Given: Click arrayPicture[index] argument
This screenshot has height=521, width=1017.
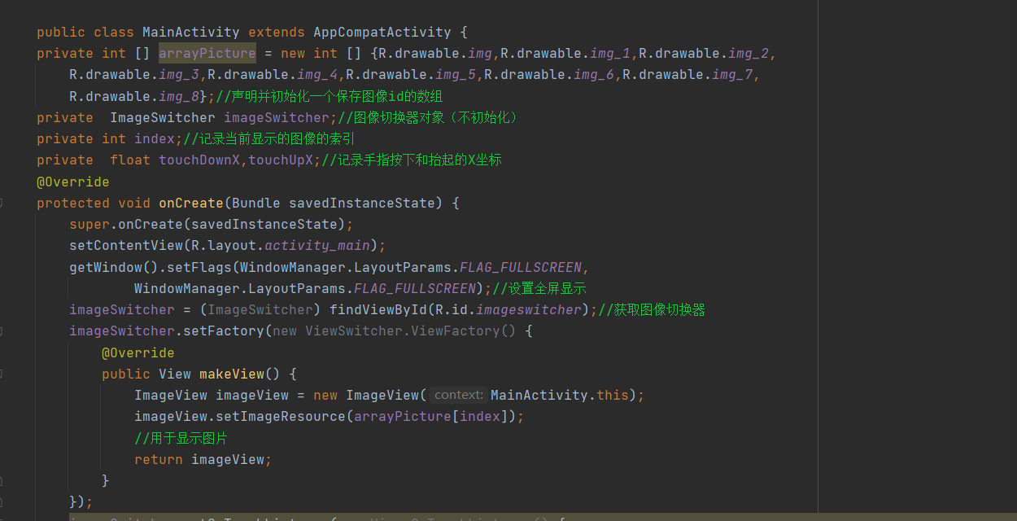Looking at the screenshot, I should [431, 416].
